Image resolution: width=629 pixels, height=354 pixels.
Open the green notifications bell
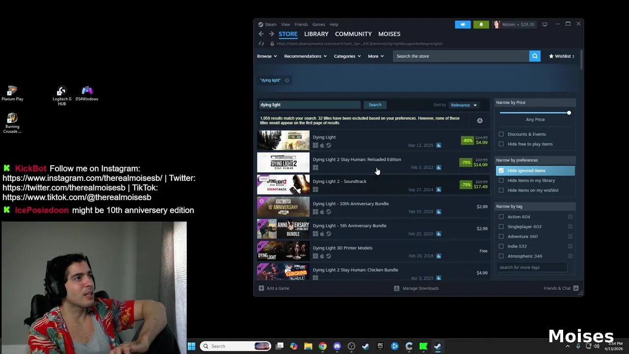(481, 24)
